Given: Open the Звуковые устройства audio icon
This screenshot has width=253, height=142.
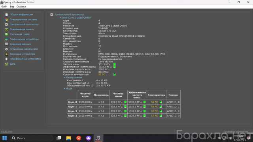Looking at the screenshot, I should click(6, 54).
